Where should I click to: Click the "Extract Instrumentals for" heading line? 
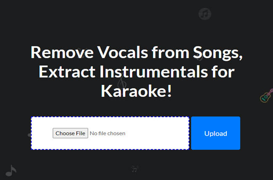point(136,71)
